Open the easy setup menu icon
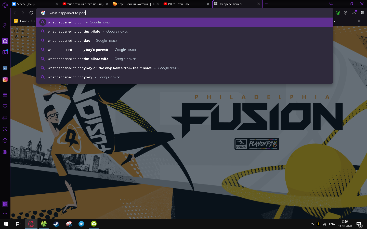Screen dimensions: 367x229 pos(362,13)
